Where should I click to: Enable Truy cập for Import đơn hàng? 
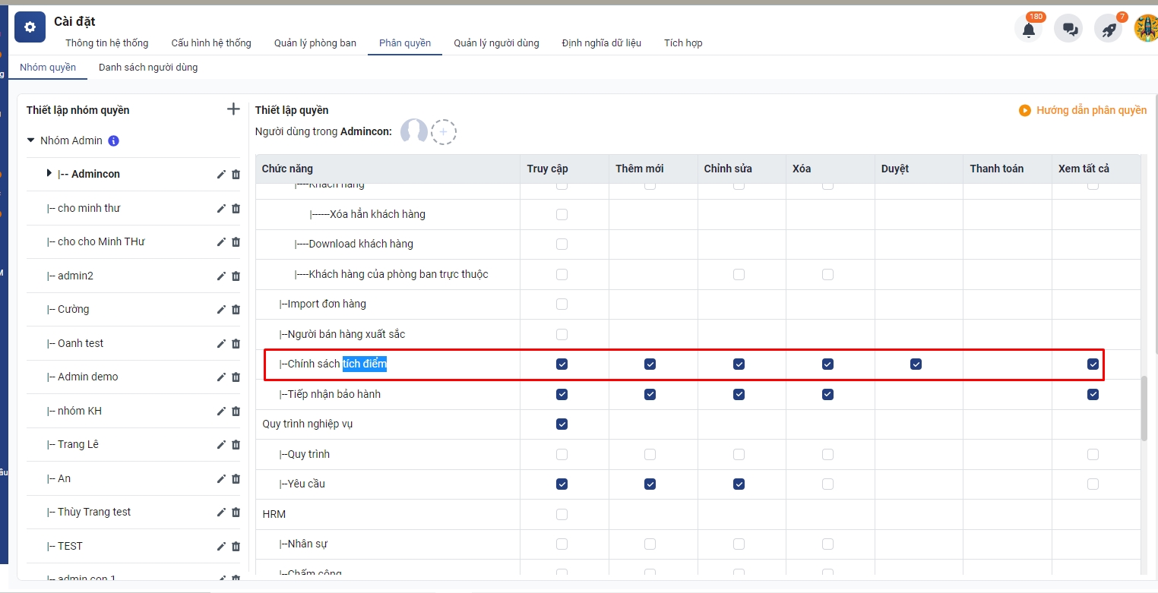point(562,304)
